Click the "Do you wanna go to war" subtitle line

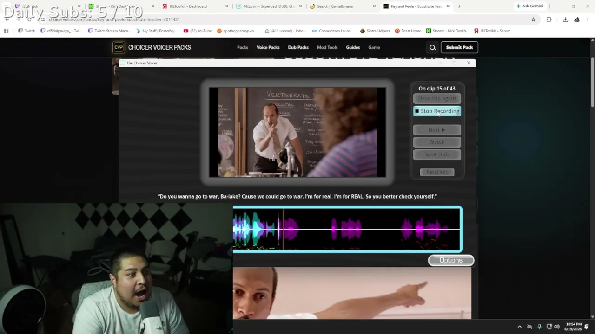click(x=297, y=196)
